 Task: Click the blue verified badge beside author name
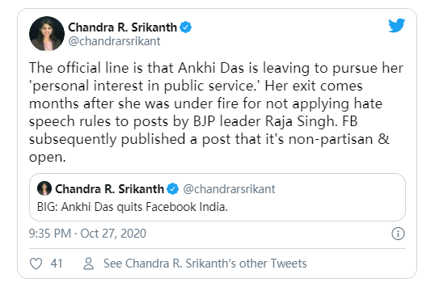click(186, 27)
